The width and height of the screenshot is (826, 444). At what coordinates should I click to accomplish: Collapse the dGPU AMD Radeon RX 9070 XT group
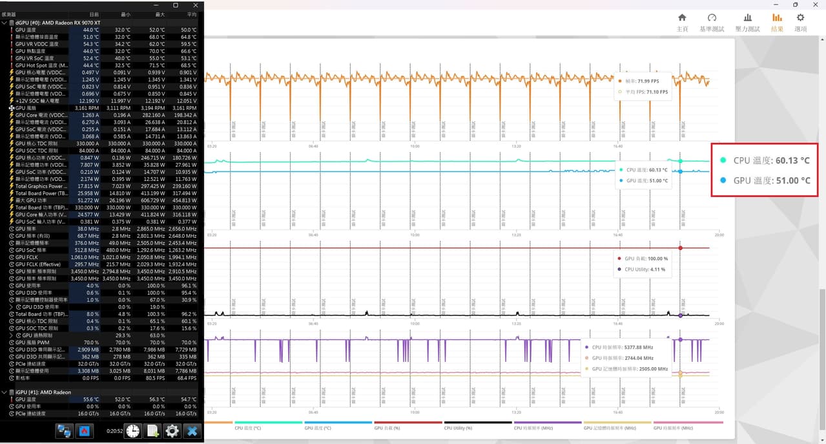[x=5, y=23]
